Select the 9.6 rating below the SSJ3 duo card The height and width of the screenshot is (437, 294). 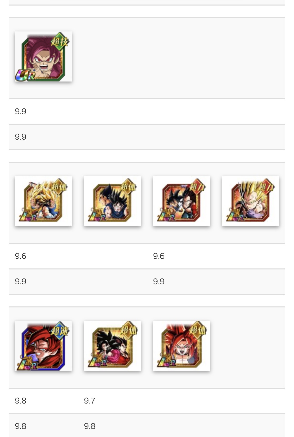(x=21, y=256)
